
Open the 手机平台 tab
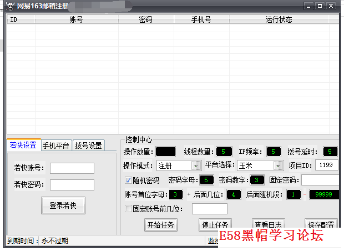(x=56, y=145)
